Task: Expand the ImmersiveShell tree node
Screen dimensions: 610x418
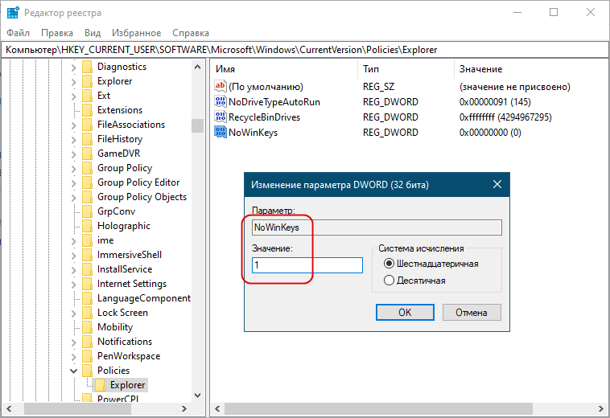Action: point(73,256)
